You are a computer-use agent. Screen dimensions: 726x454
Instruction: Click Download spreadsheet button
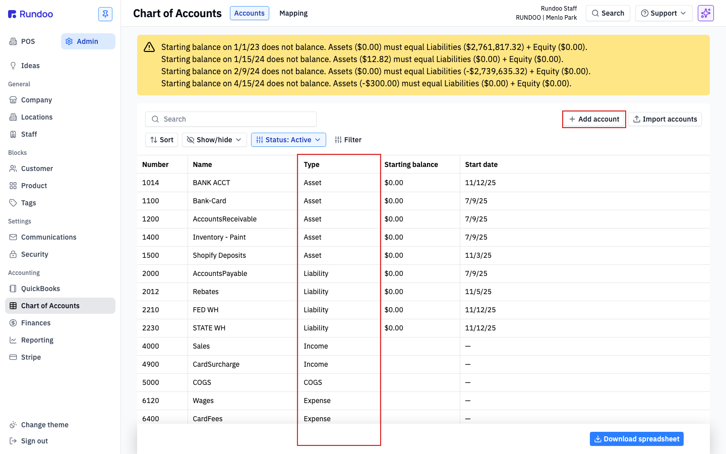click(637, 439)
